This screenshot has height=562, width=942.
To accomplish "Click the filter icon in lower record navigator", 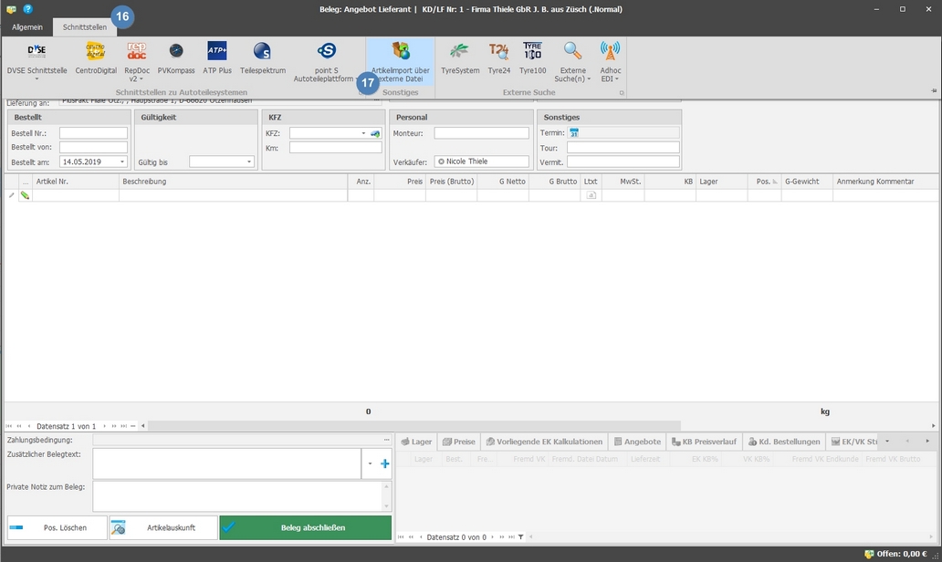I will click(521, 536).
